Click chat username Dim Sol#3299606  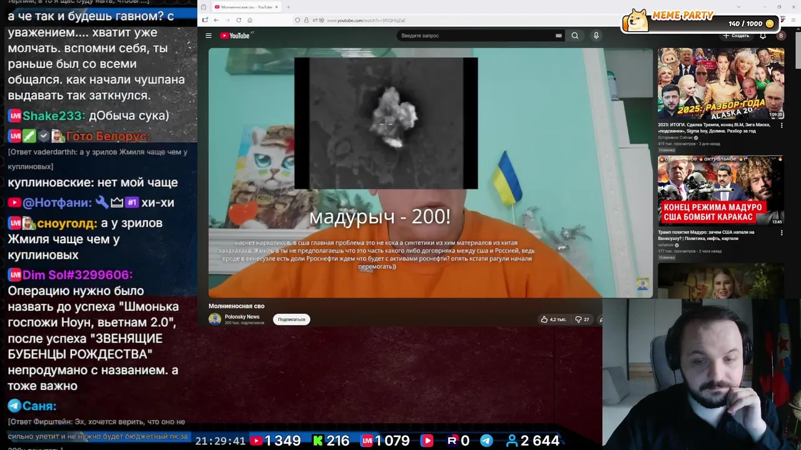pyautogui.click(x=78, y=275)
